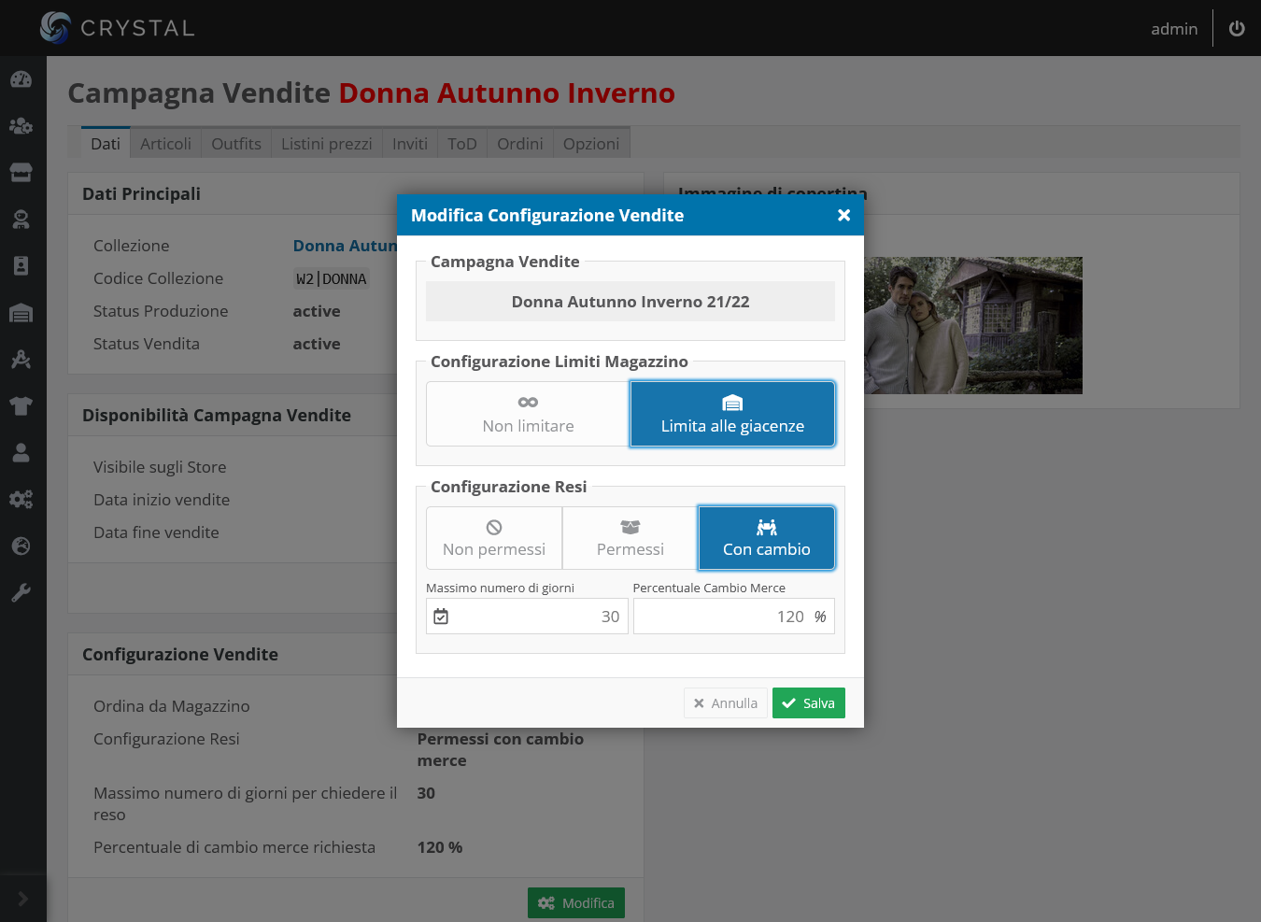The height and width of the screenshot is (922, 1261).
Task: Click the power logout icon
Action: click(x=1236, y=29)
